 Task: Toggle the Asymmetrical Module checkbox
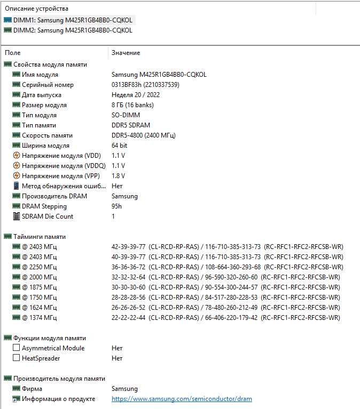[16, 348]
